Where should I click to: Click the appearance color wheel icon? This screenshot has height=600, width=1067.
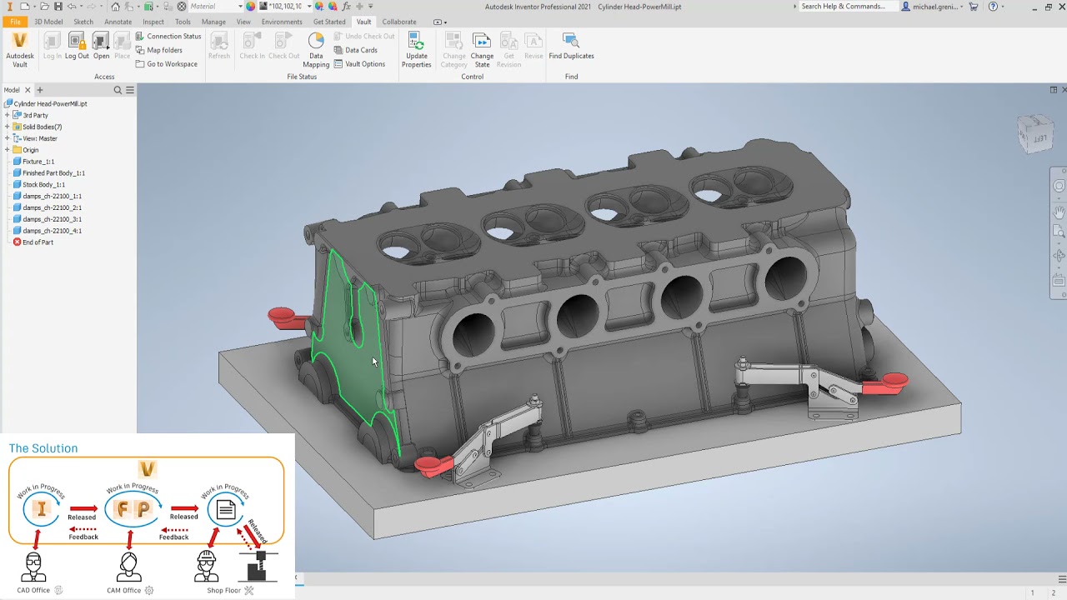pyautogui.click(x=250, y=7)
